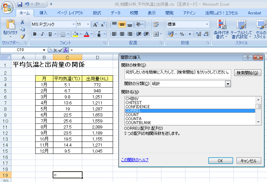The image size is (267, 182).
Task: Toggle center horizontal alignment
Action: pos(122,34)
